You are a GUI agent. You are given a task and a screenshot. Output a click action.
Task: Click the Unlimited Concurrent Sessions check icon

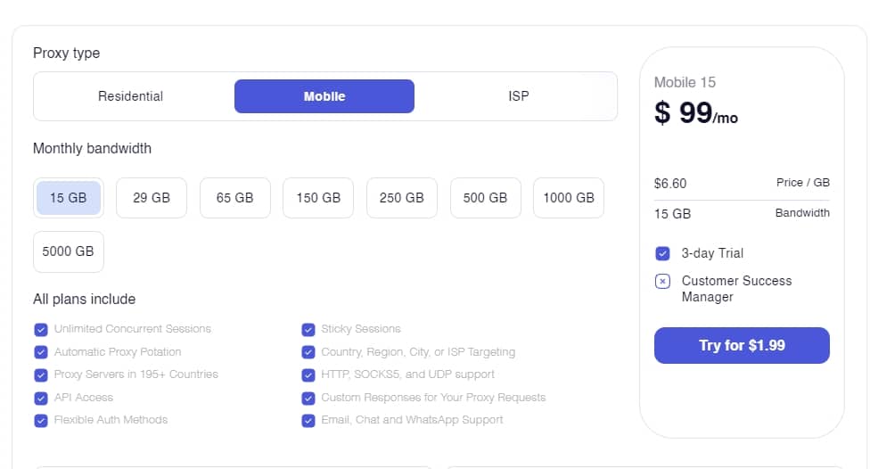coord(41,330)
